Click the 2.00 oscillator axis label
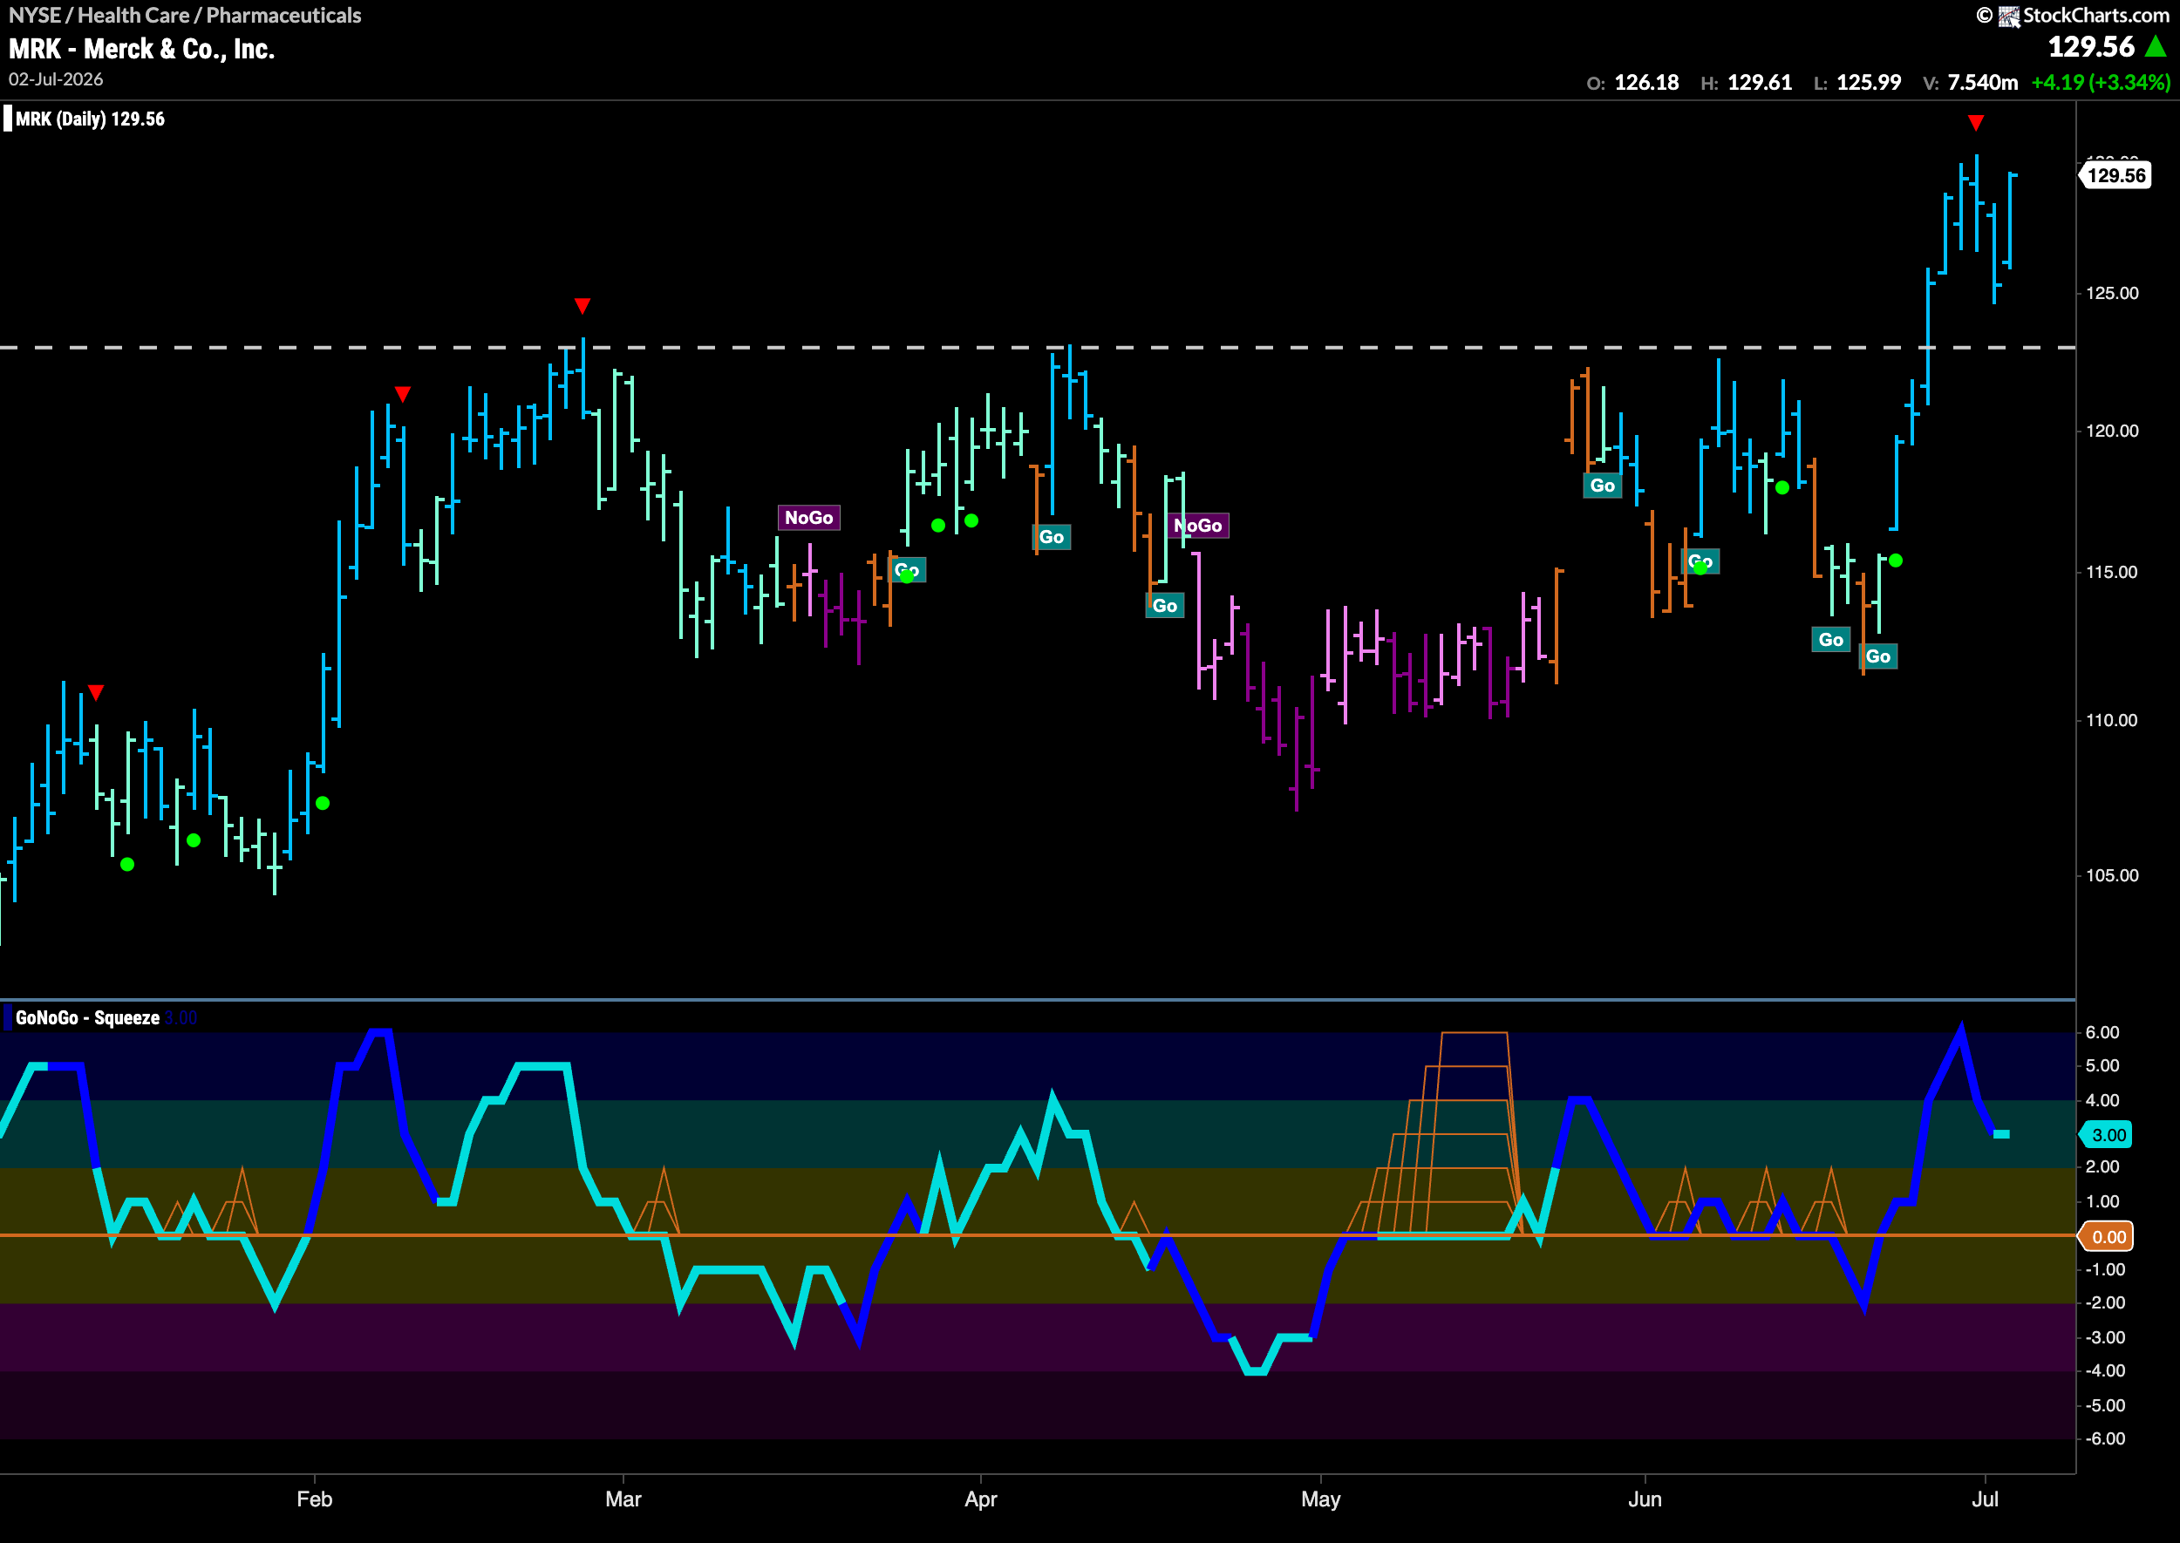 pos(2102,1166)
